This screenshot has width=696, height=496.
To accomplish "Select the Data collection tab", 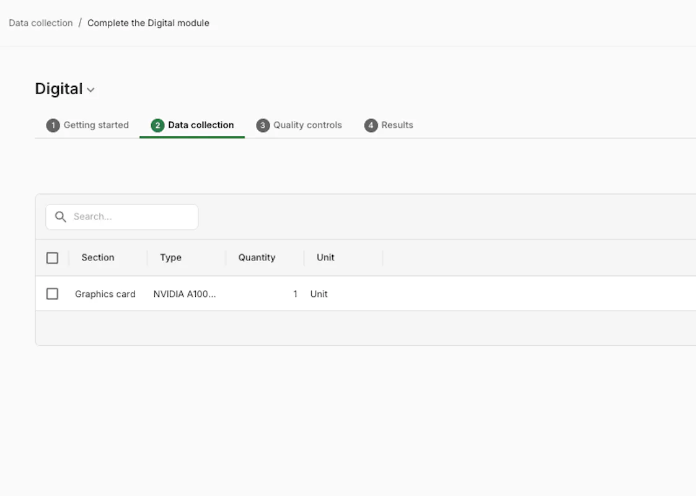I will click(192, 125).
